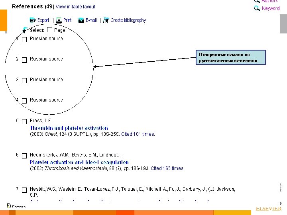Viewport: 287px width, 215px height.
Task: Click the References (49) heading
Action: [x=33, y=7]
